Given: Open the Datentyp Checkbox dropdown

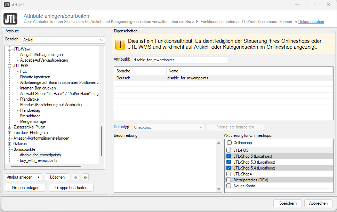Looking at the screenshot, I should pos(168,127).
